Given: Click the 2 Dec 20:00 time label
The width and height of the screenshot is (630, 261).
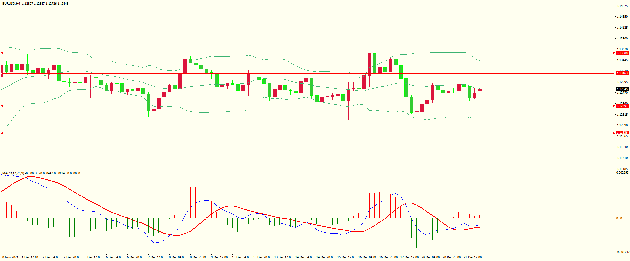Looking at the screenshot, I should tap(72, 257).
